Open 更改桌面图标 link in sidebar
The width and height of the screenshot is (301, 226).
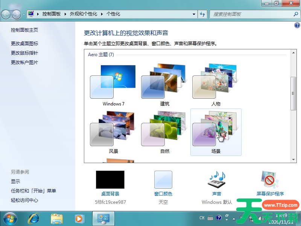coord(24,44)
